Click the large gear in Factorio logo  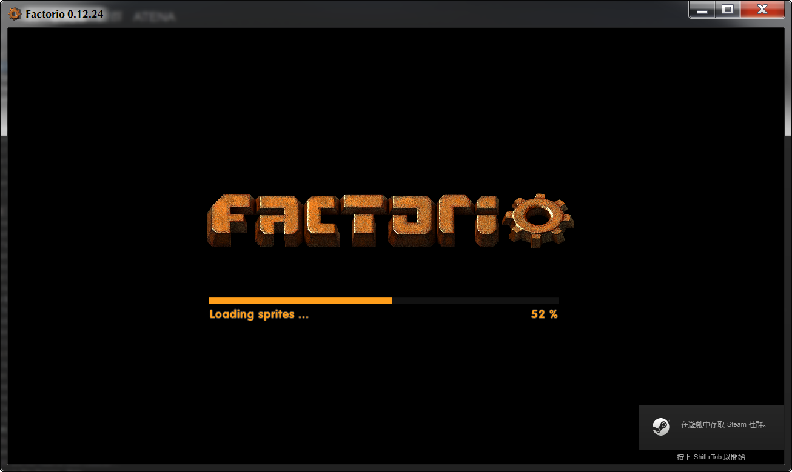[539, 219]
